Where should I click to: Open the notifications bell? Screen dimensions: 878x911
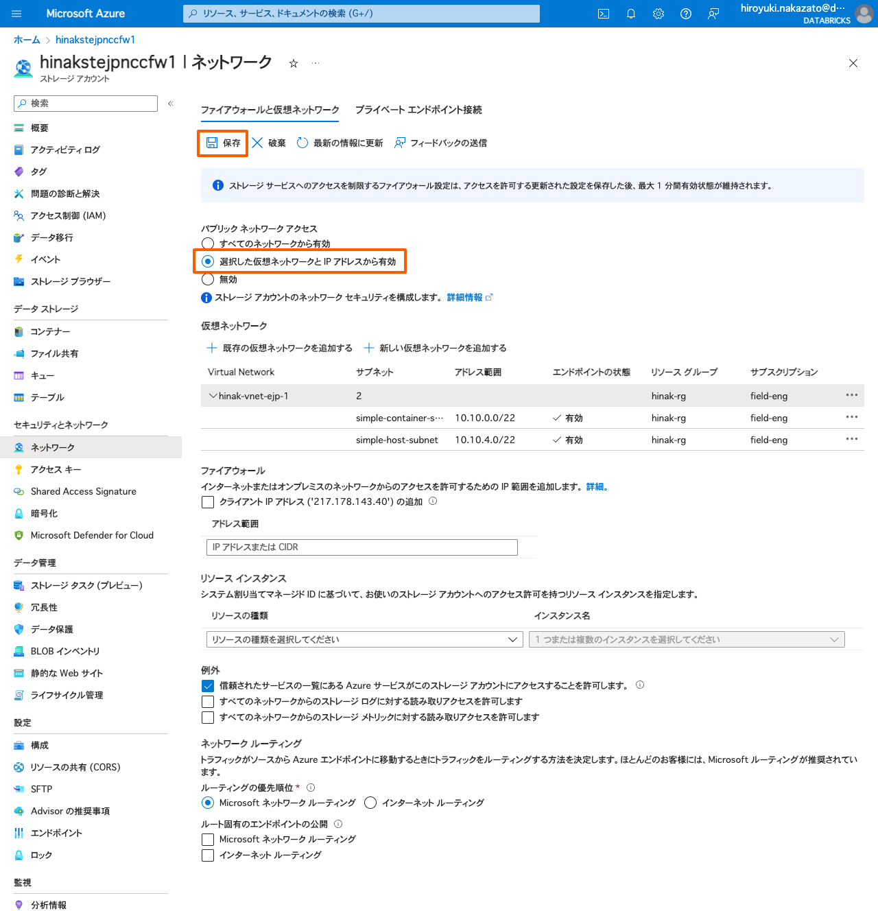coord(631,14)
